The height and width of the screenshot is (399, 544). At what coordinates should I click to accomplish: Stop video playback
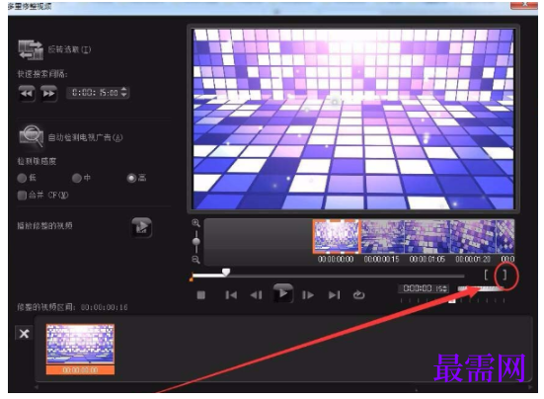pyautogui.click(x=200, y=295)
